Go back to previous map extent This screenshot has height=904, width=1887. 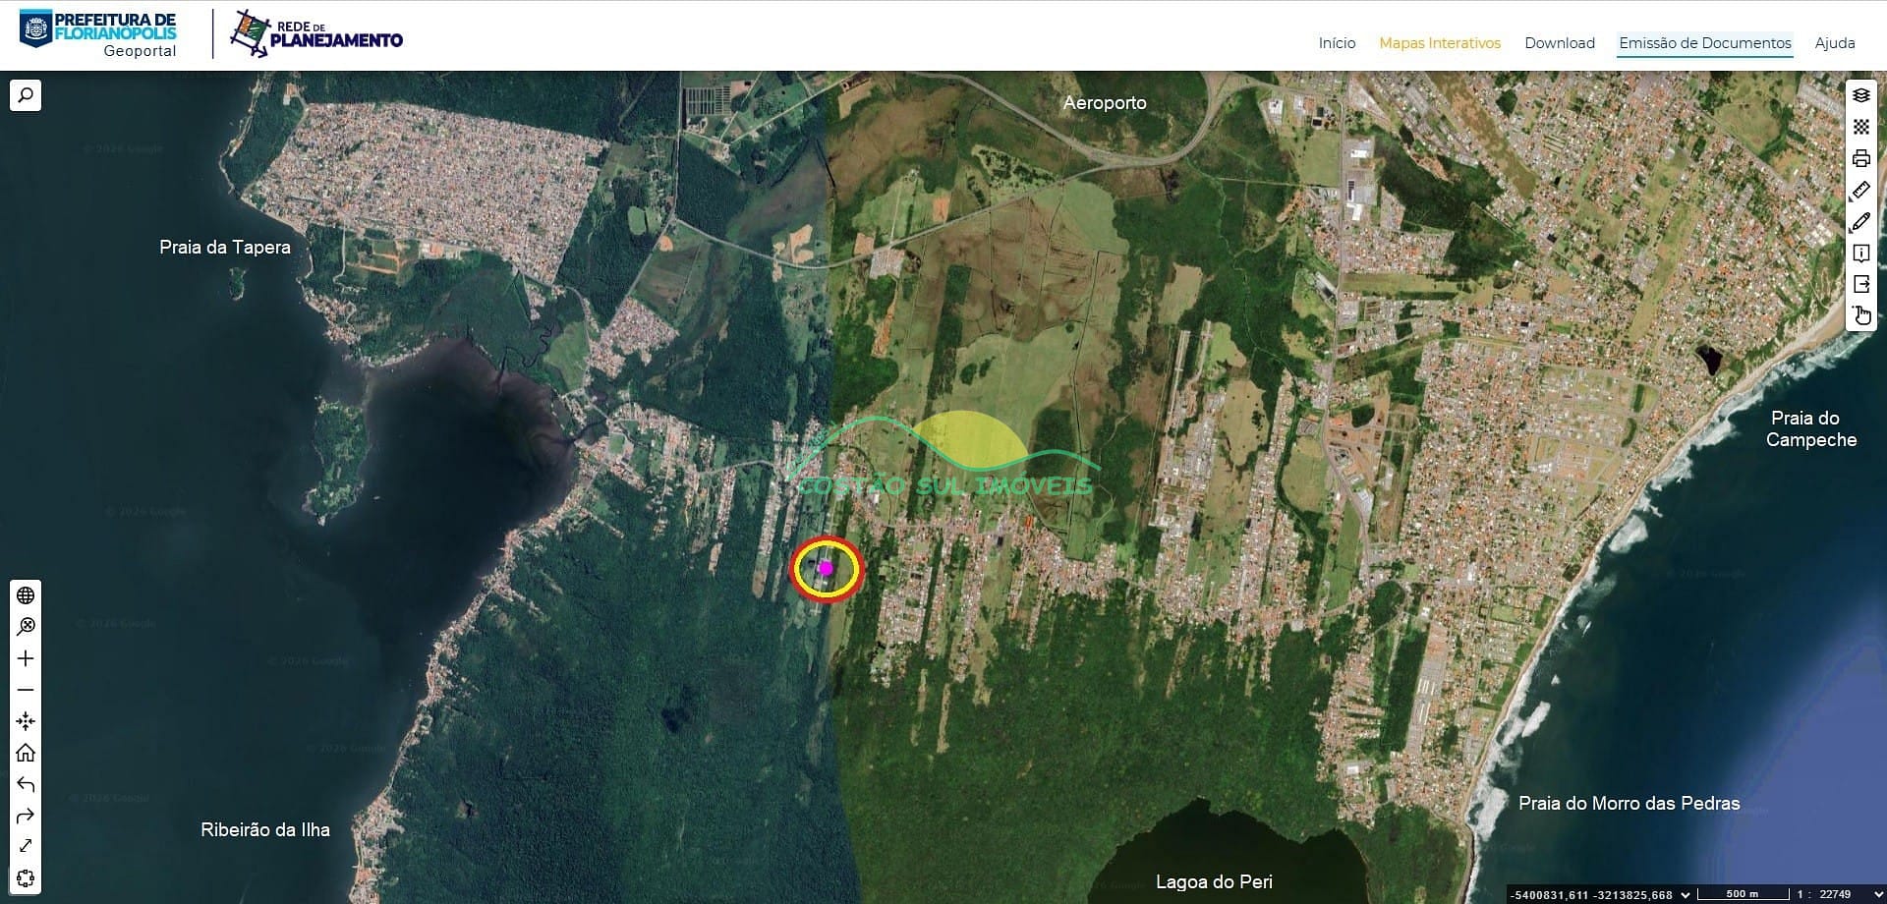click(x=26, y=784)
